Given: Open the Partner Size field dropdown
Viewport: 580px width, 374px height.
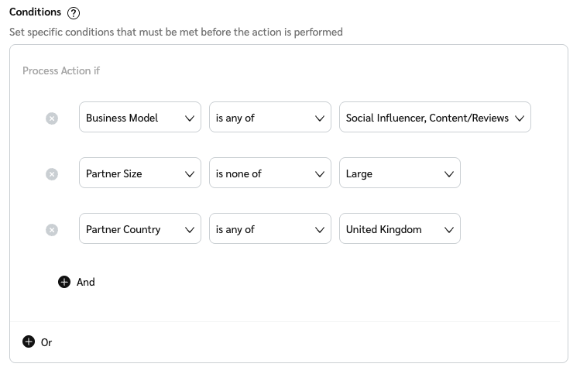Looking at the screenshot, I should [139, 173].
